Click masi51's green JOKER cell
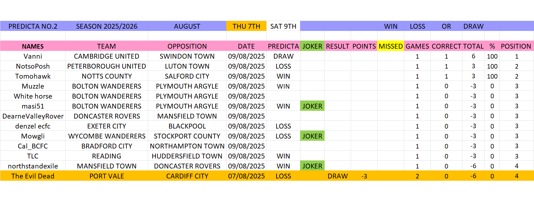This screenshot has width=534, height=201. (312, 106)
